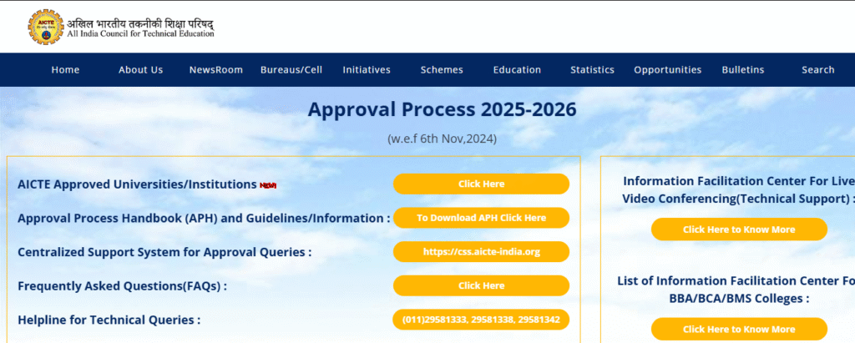Open the Bulletins menu item

click(x=742, y=70)
